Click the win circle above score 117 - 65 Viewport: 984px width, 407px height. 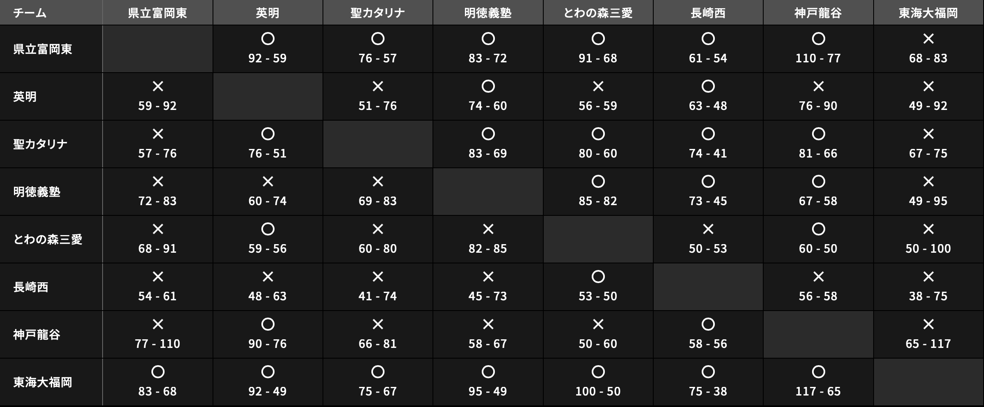coord(818,372)
